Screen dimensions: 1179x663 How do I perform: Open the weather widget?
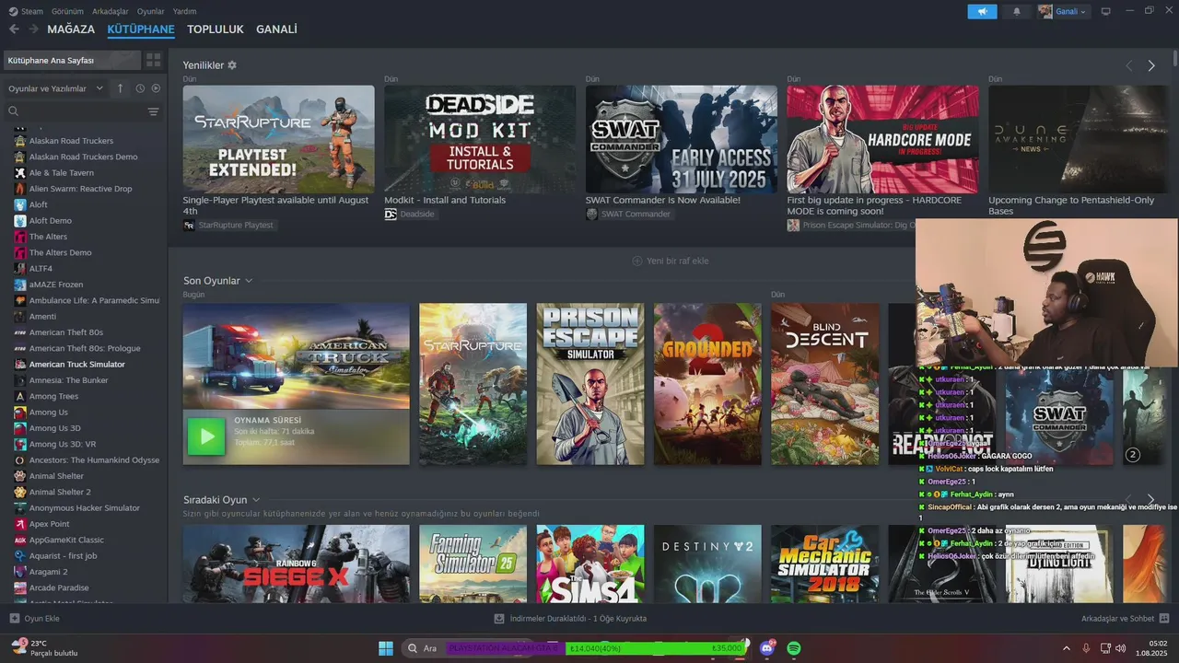pos(44,648)
